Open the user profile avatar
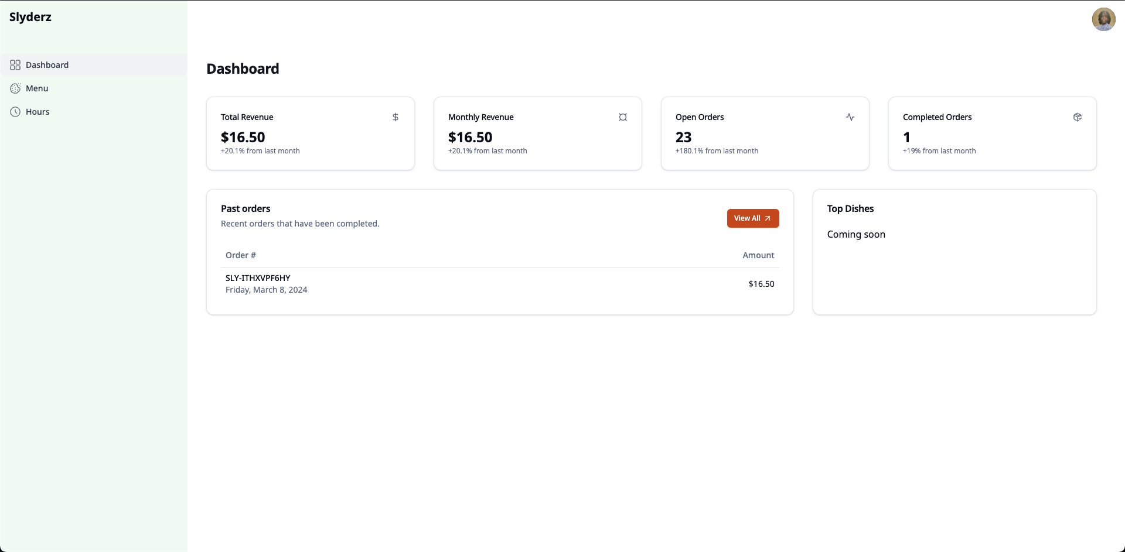The image size is (1125, 552). point(1103,19)
